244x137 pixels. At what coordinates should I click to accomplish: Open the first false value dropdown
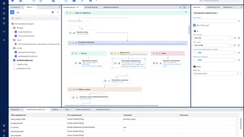(x=216, y=53)
